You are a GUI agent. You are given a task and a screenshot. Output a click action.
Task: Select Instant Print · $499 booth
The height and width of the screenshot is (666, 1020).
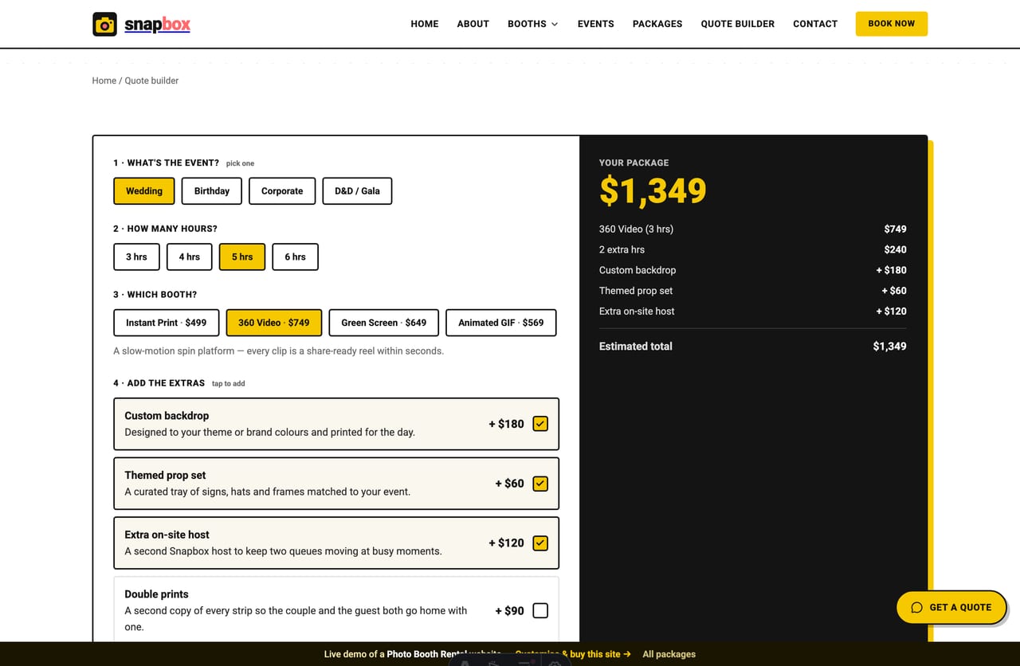point(167,323)
